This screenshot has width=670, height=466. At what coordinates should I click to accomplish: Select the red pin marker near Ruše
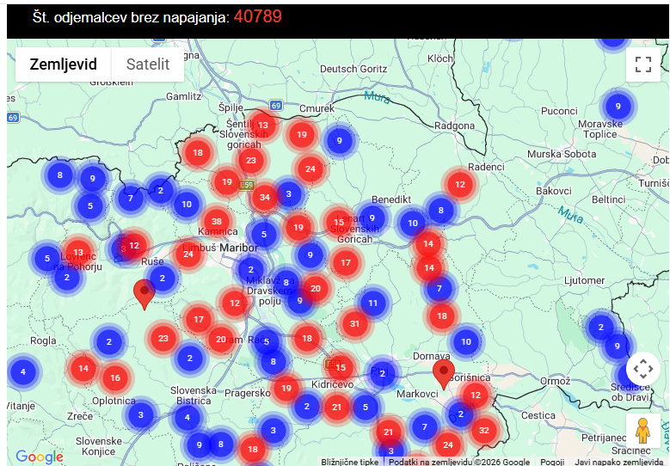[x=144, y=293]
